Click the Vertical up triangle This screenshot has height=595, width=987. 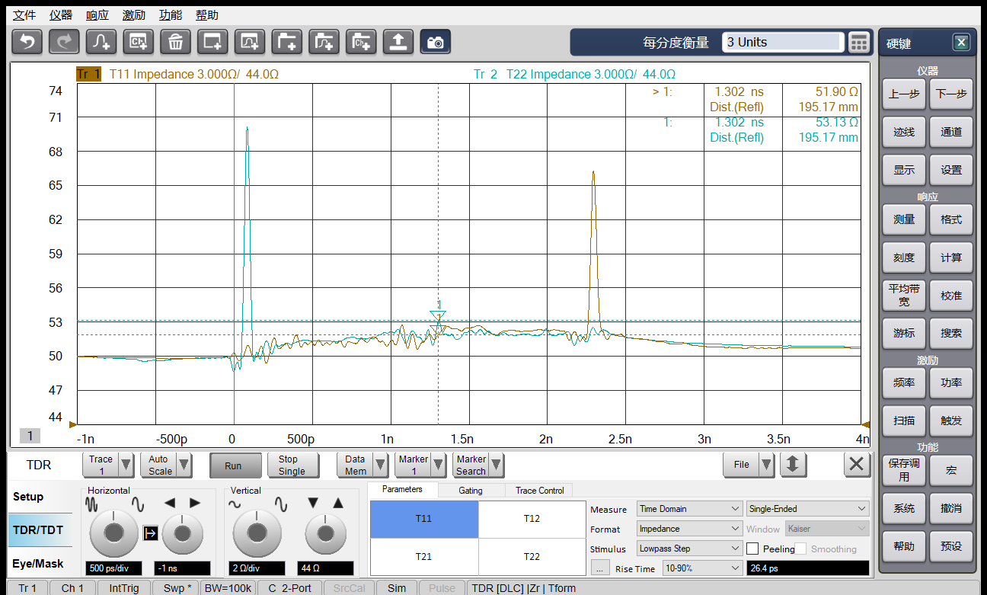[x=338, y=503]
